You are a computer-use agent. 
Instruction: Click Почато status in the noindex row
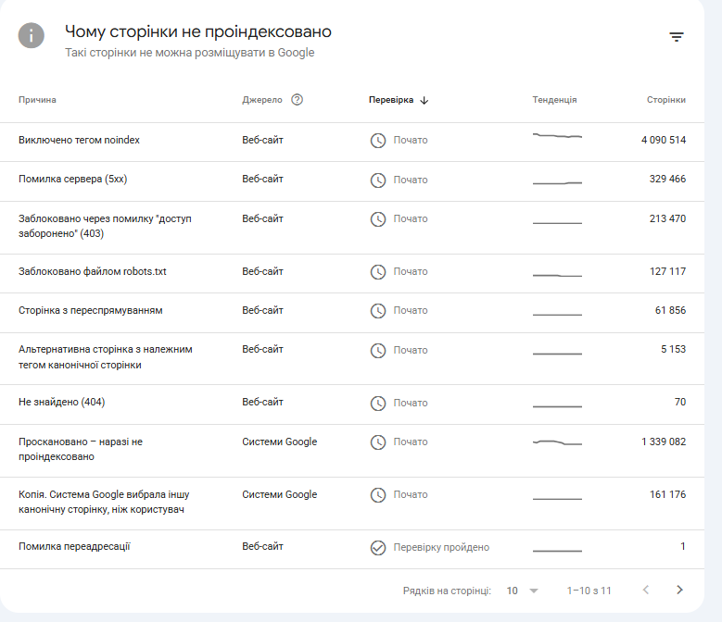(411, 140)
